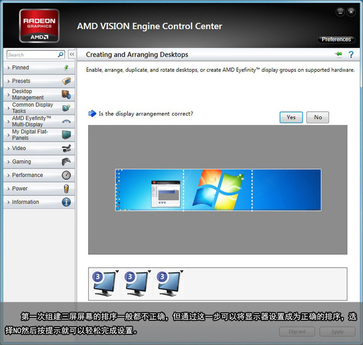Expand the Video section
Screen dimensions: 363x345
click(39, 148)
